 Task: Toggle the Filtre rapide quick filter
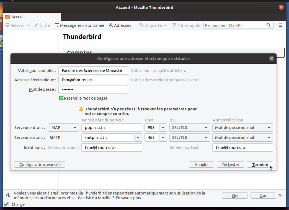pyautogui.click(x=186, y=25)
